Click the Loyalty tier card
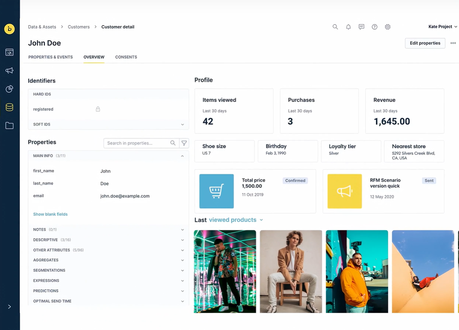459x330 pixels. 351,151
